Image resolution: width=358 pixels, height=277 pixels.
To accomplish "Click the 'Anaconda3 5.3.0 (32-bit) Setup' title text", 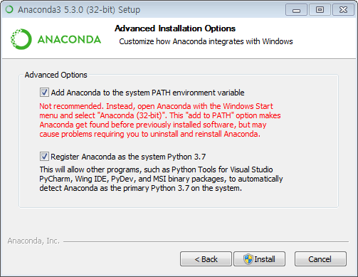I will click(79, 10).
